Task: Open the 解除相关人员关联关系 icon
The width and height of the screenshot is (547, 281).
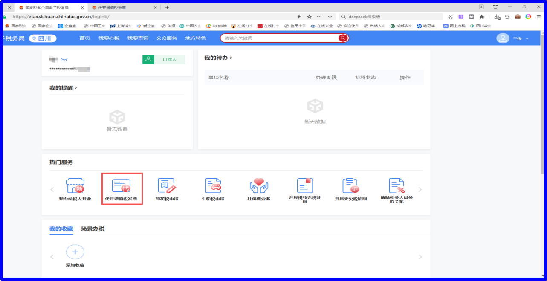Action: coord(397,186)
